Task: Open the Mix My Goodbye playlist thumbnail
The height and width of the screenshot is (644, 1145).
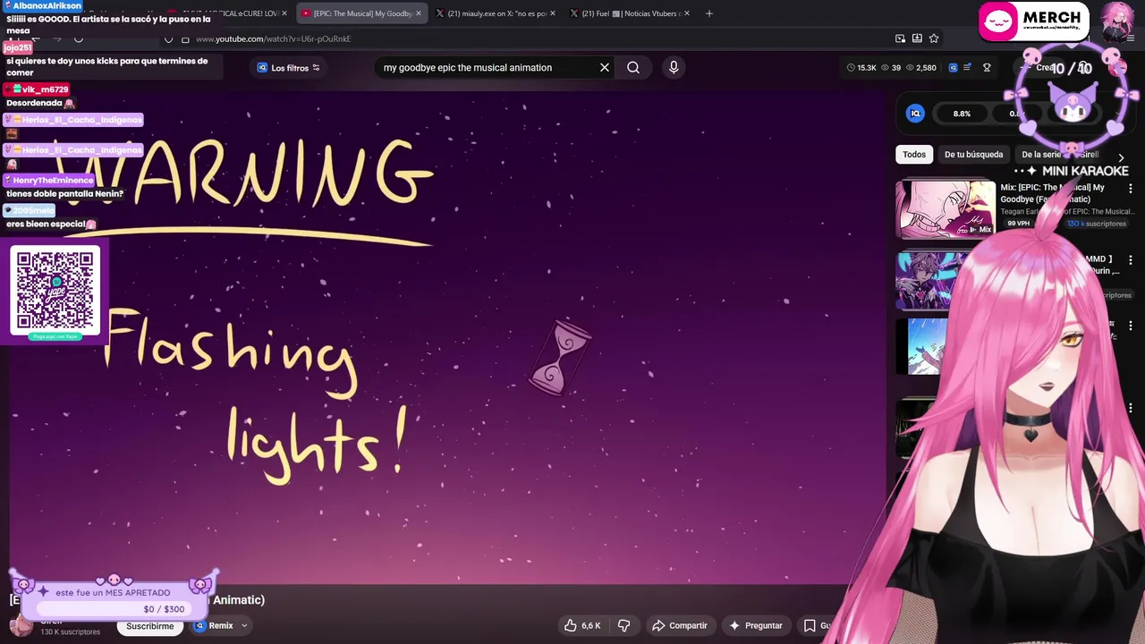Action: (x=946, y=210)
